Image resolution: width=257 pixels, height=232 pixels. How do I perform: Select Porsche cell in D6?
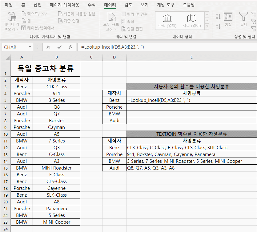pos(114,107)
